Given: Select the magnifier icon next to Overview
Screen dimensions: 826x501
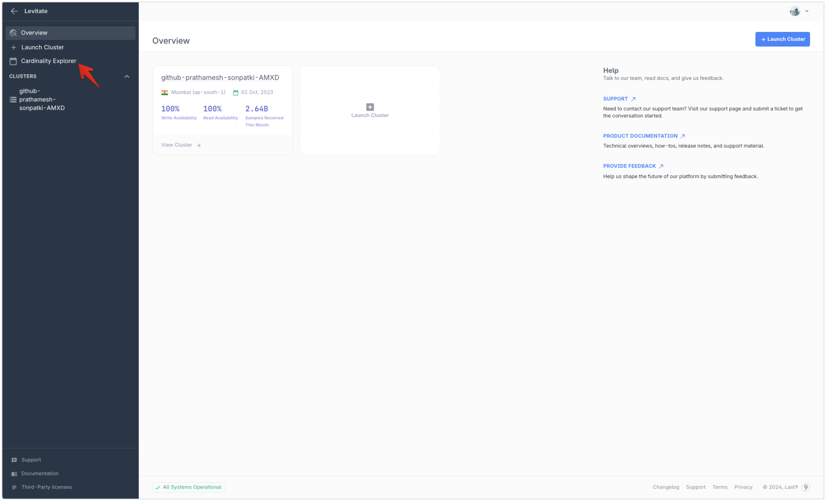Looking at the screenshot, I should [13, 33].
